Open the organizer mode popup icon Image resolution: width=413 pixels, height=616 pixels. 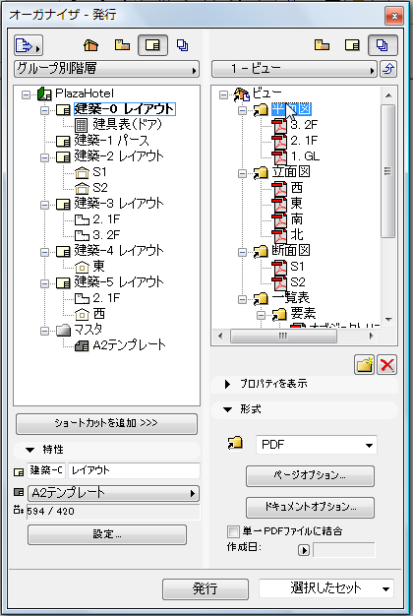coord(28,45)
